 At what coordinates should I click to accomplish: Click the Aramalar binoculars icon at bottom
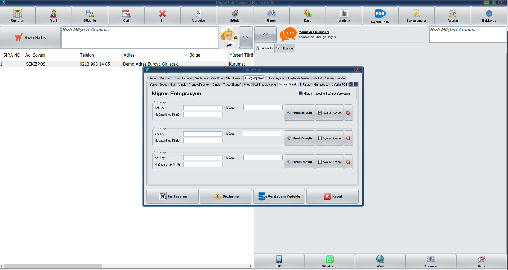[431, 261]
